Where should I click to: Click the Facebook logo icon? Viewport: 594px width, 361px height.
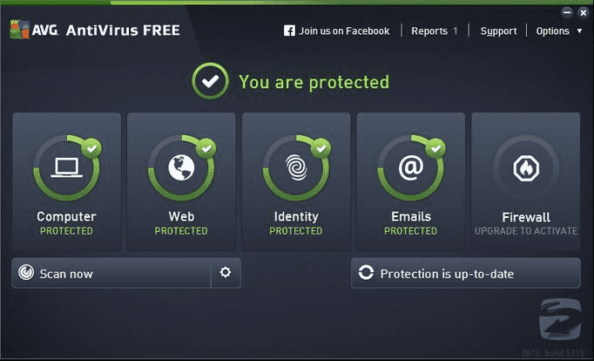(289, 31)
